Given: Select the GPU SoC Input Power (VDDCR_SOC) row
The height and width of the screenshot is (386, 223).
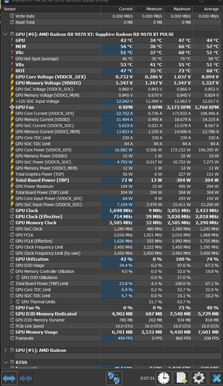Looking at the screenshot, I should click(x=112, y=205).
